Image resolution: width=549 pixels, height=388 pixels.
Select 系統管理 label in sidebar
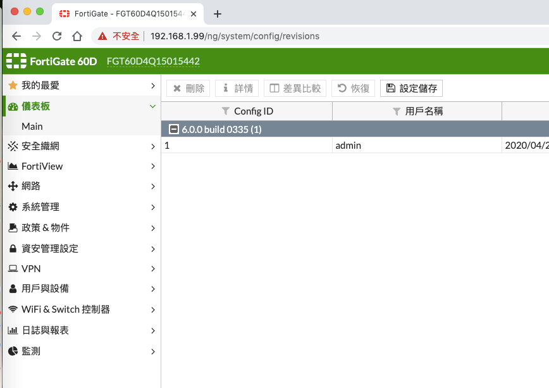point(40,207)
